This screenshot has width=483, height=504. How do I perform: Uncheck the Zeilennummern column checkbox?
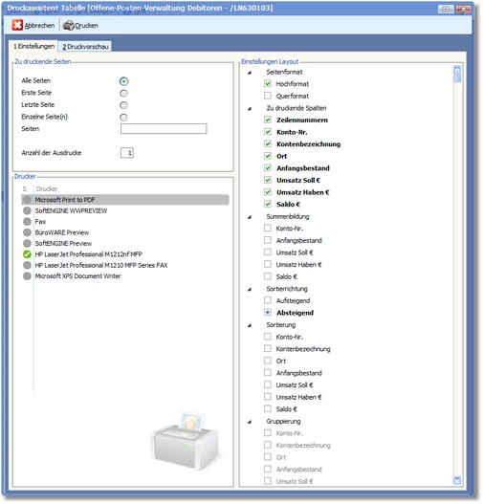[x=268, y=120]
